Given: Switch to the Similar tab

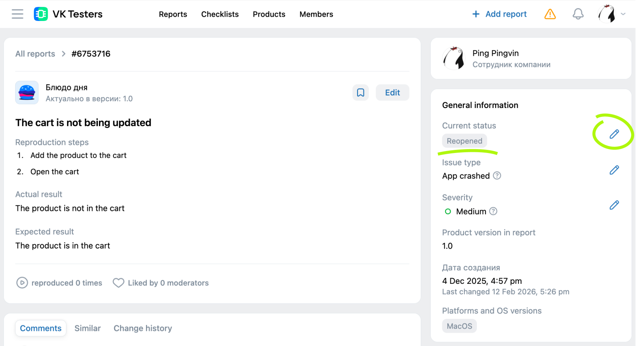Looking at the screenshot, I should (x=88, y=328).
